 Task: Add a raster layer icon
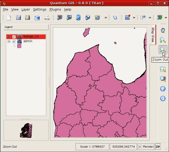point(69,17)
